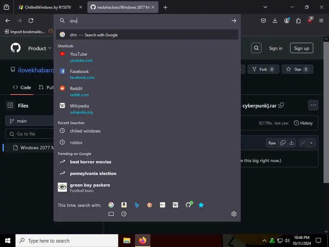Select 'dro — Search with Google' suggestion
The image size is (329, 247).
coord(147,35)
